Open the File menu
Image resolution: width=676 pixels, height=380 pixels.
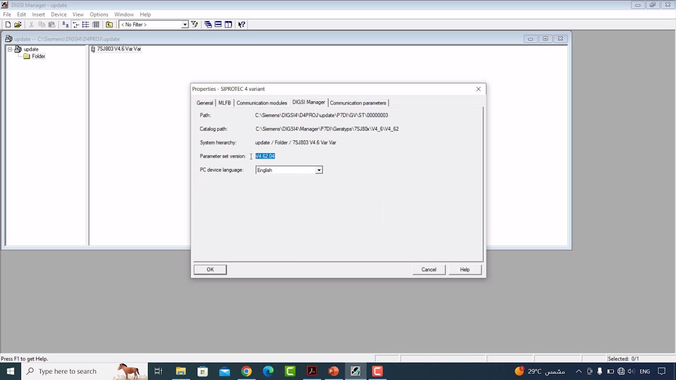[7, 14]
